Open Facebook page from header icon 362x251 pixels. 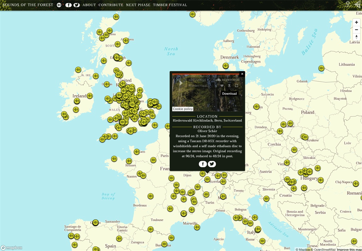pyautogui.click(x=68, y=5)
